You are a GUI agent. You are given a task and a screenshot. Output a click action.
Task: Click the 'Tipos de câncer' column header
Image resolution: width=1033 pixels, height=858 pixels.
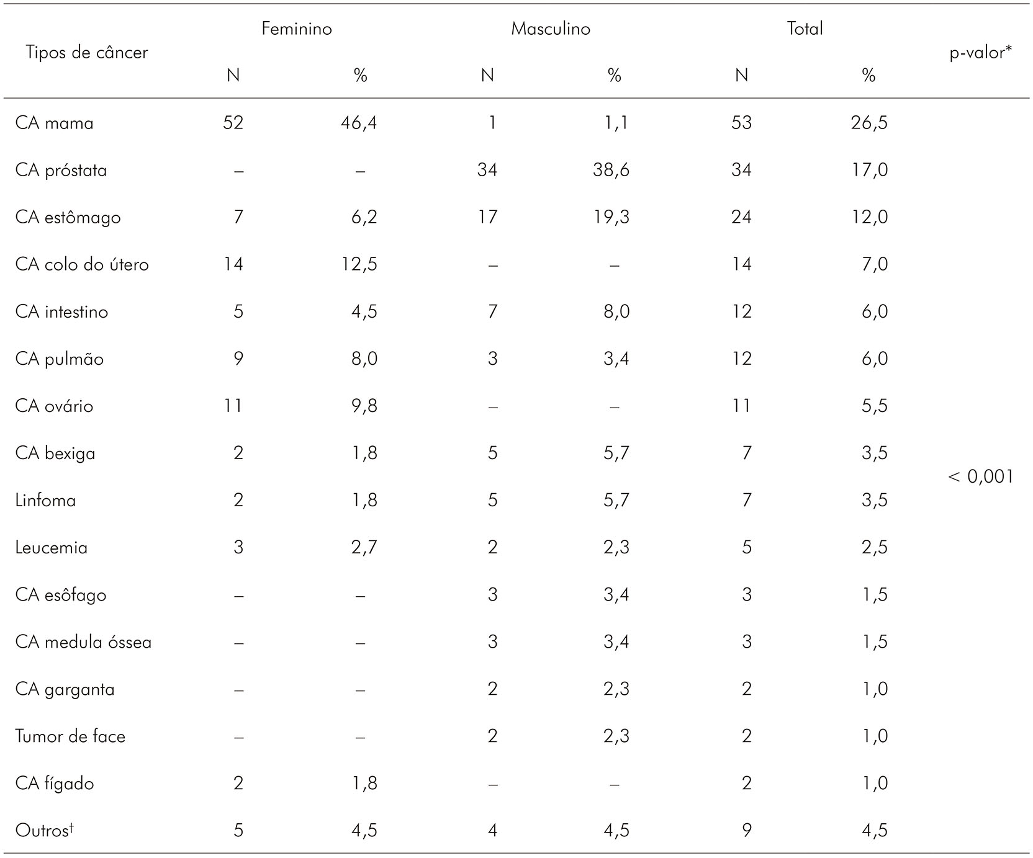[87, 52]
